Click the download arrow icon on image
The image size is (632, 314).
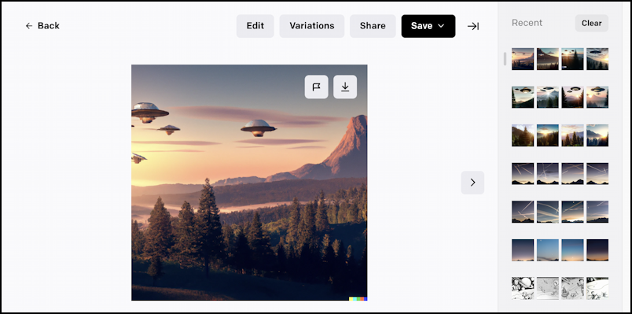[345, 87]
